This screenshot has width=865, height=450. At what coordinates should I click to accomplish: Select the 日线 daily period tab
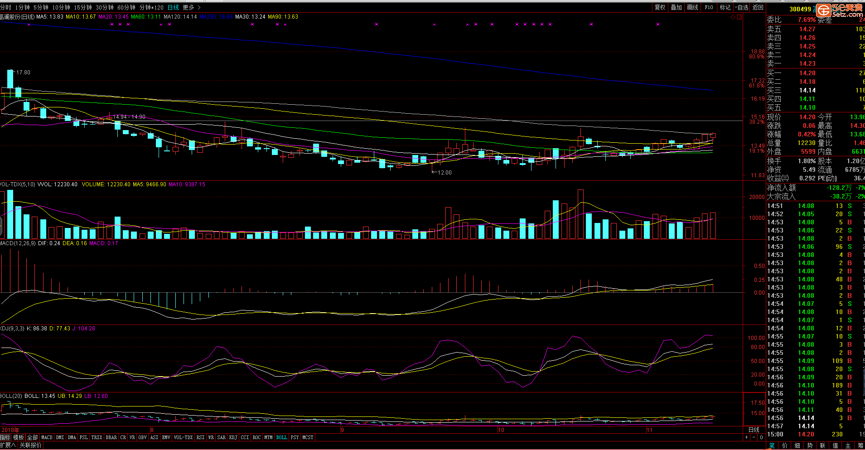[173, 7]
